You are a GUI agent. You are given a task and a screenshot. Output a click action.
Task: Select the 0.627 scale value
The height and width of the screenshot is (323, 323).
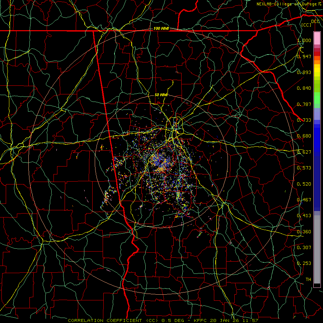[304, 152]
